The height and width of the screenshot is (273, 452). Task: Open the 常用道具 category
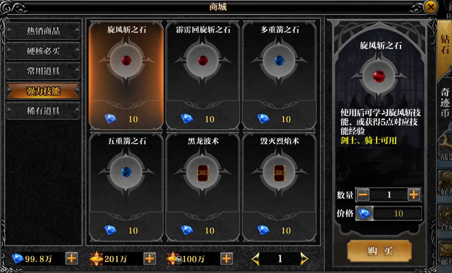pos(43,71)
